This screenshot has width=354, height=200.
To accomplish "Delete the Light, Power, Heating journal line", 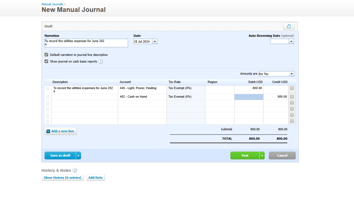I will (292, 88).
